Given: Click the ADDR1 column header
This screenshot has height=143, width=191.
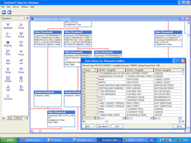Looking at the screenshot, I should click(112, 70).
